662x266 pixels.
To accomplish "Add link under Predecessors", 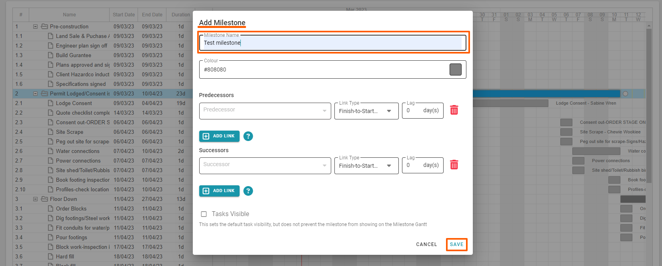I will [x=219, y=136].
